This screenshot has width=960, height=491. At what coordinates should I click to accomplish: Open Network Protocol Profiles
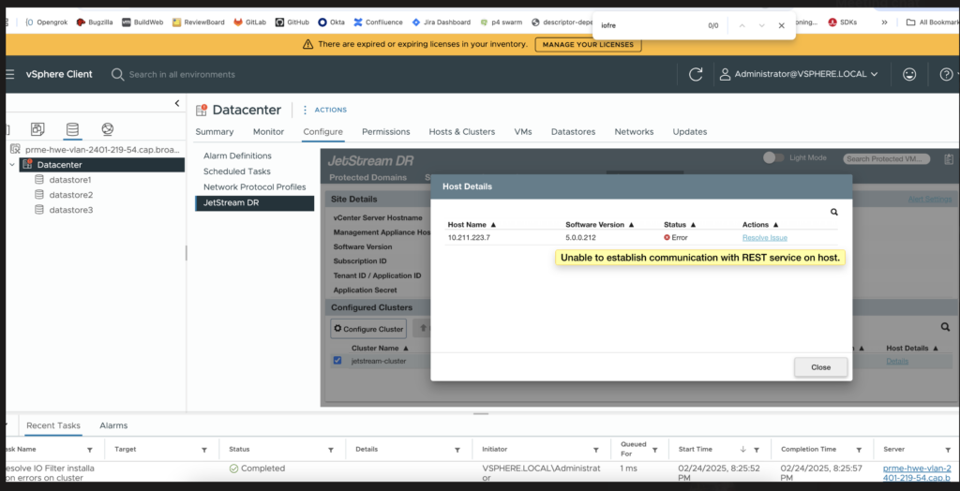pos(254,186)
